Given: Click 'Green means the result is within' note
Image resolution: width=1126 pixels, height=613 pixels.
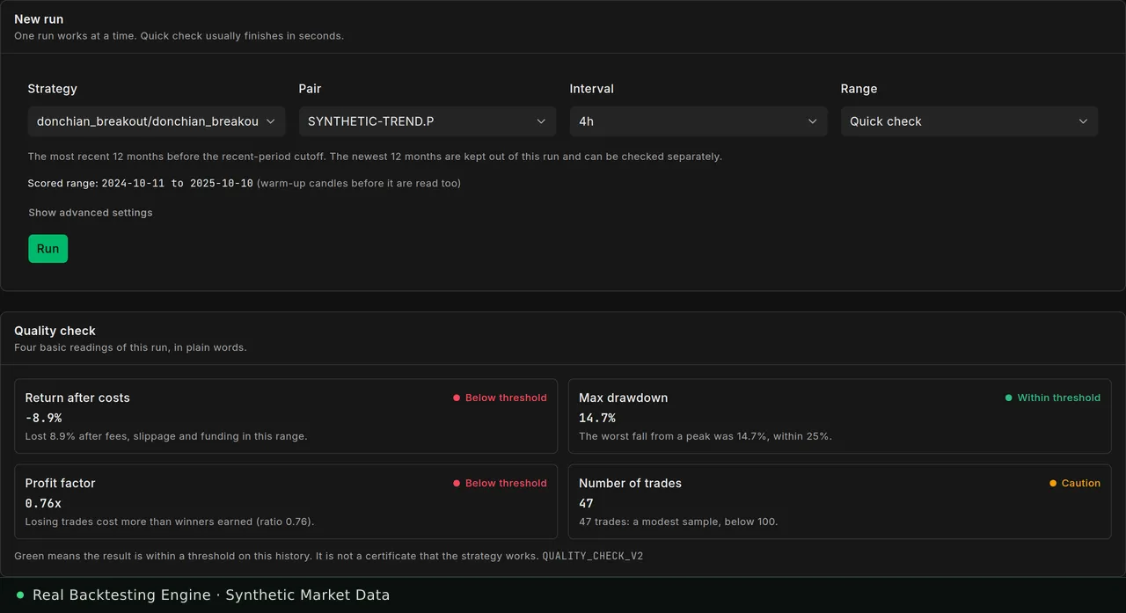Looking at the screenshot, I should (x=276, y=557).
